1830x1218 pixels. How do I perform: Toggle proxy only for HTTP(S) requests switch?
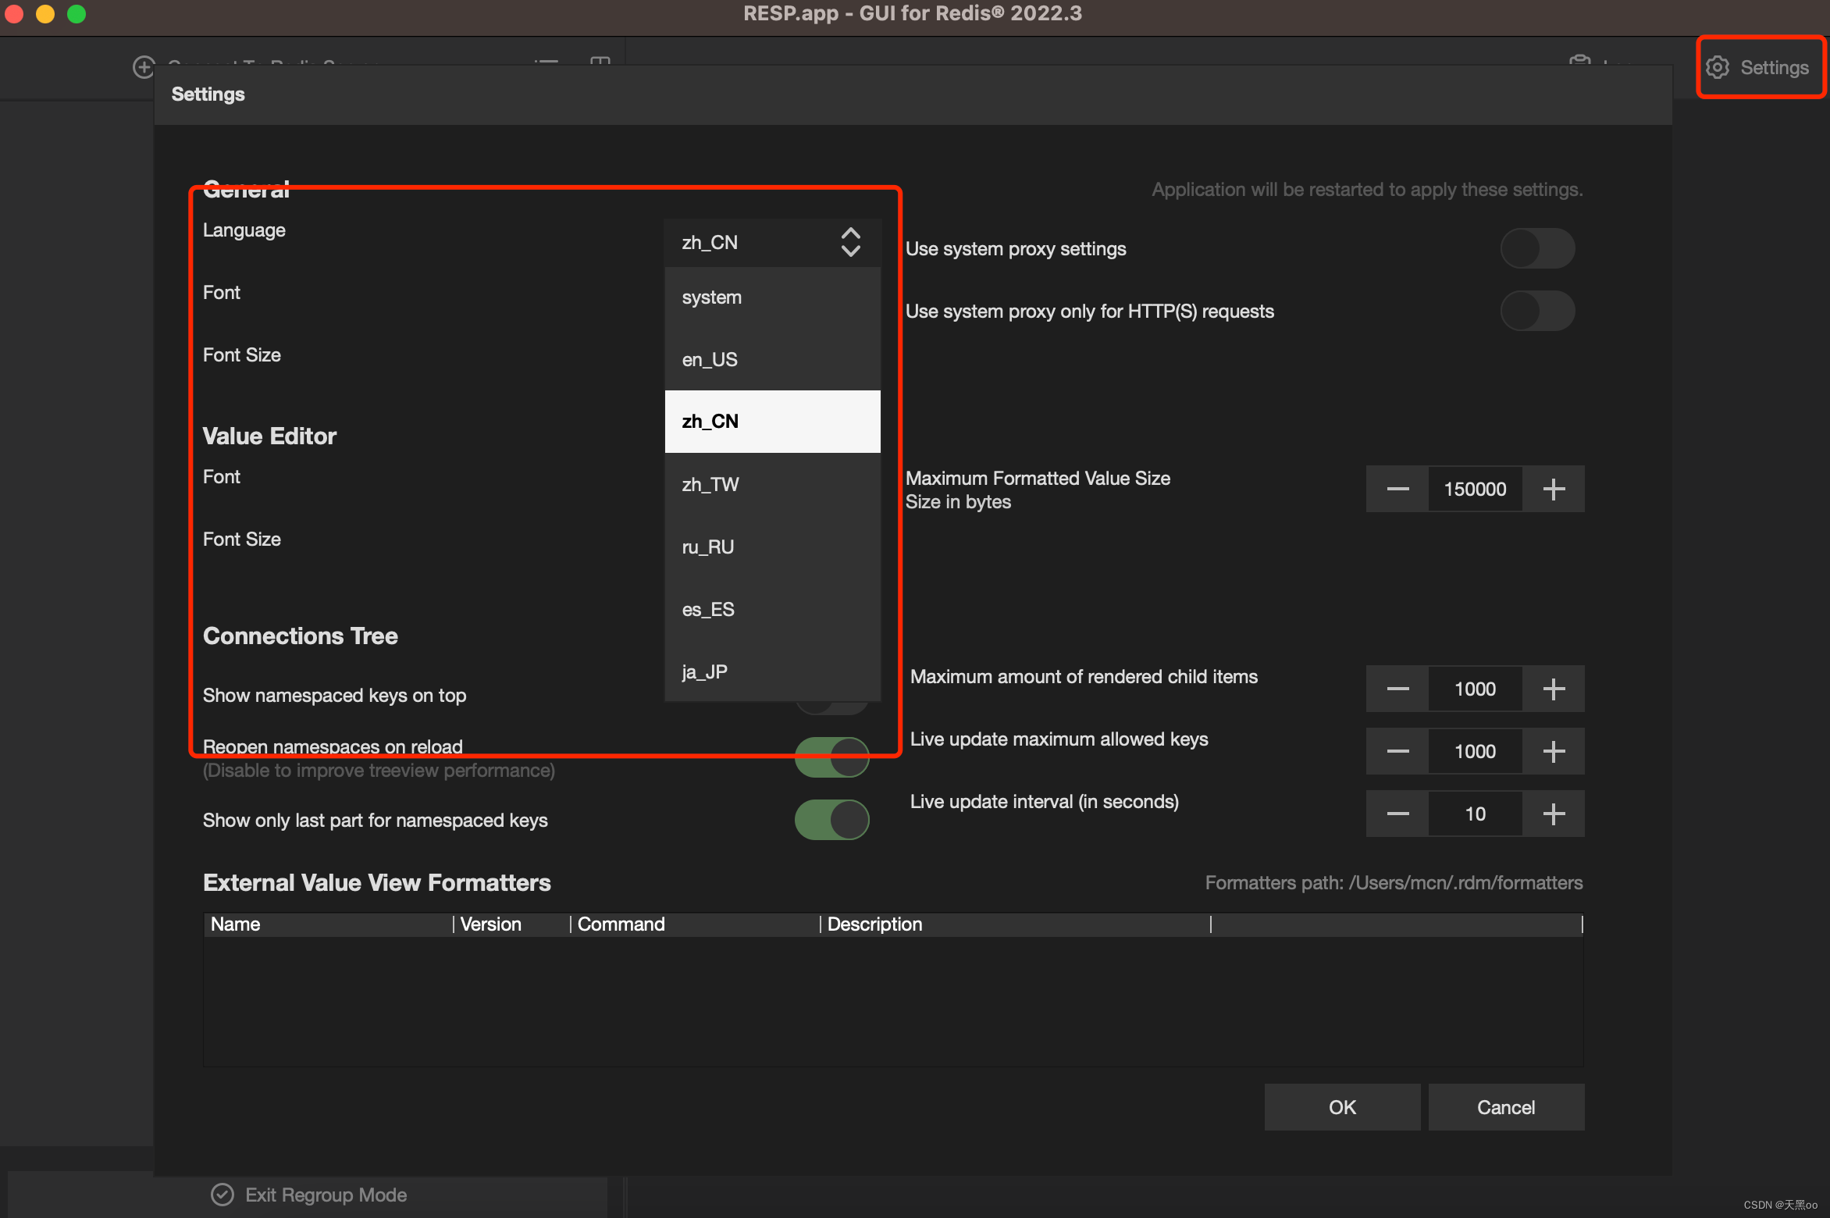point(1537,311)
